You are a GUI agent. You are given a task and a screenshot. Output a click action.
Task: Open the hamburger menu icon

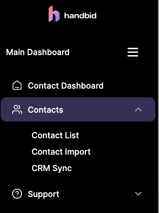click(x=133, y=52)
